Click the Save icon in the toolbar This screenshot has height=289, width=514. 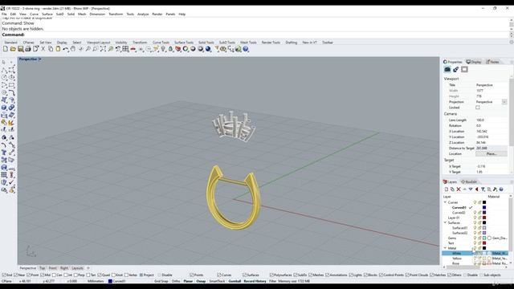[20, 49]
